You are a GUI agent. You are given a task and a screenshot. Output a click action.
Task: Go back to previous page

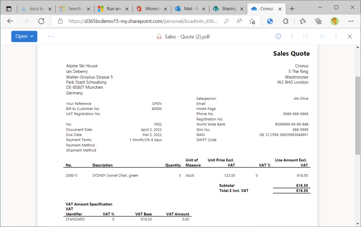tap(10, 21)
